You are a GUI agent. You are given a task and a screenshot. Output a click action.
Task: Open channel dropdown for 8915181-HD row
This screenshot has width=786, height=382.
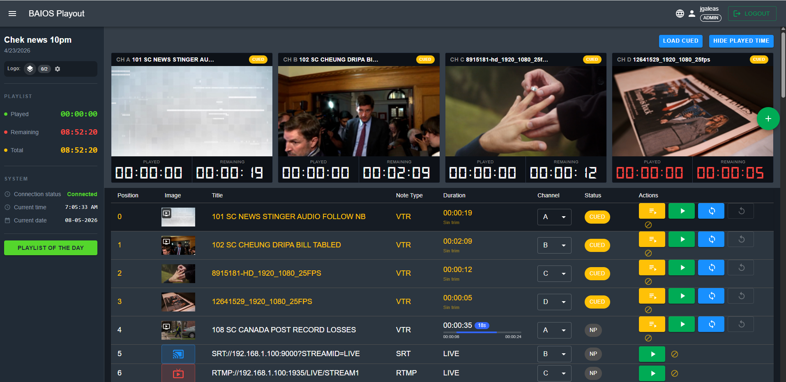point(554,274)
